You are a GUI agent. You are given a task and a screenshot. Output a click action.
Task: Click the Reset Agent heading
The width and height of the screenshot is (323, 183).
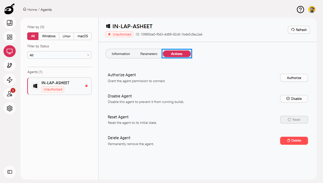[118, 117]
